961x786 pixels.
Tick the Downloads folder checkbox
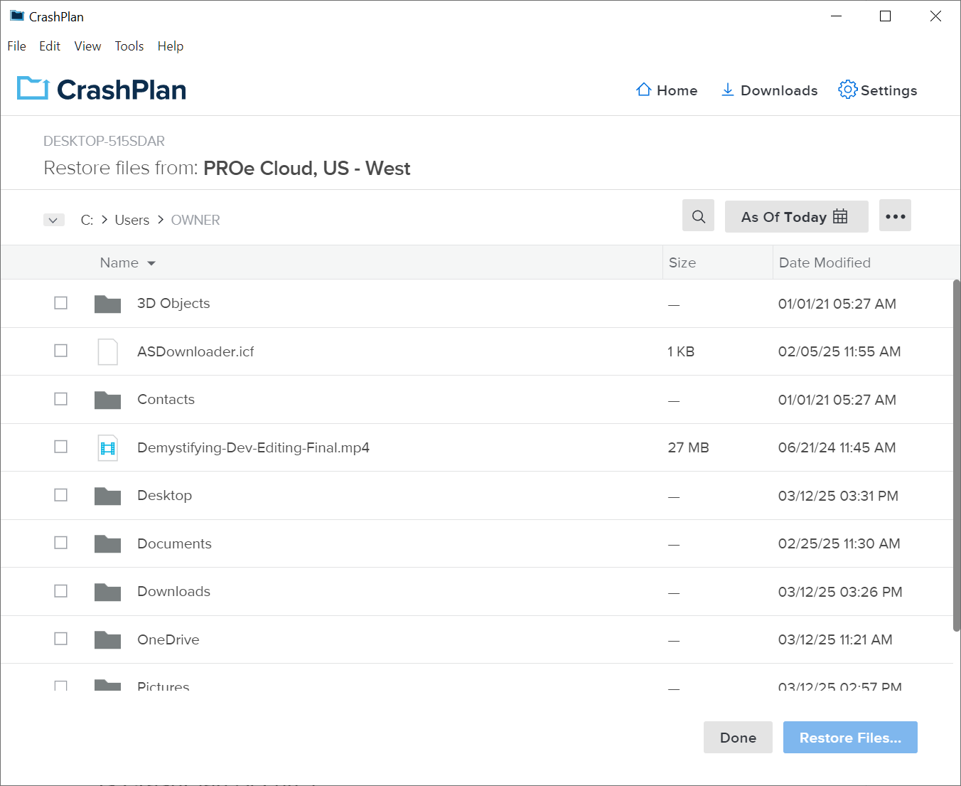(x=61, y=591)
